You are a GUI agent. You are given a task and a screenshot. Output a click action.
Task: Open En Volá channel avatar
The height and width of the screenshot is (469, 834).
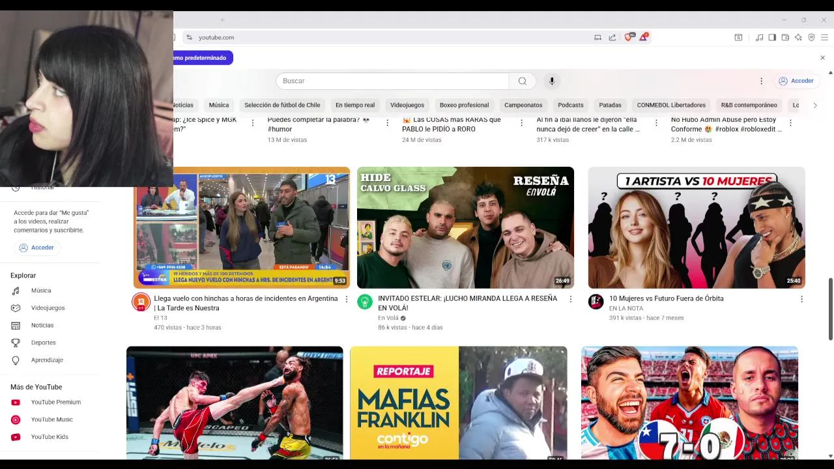click(365, 302)
